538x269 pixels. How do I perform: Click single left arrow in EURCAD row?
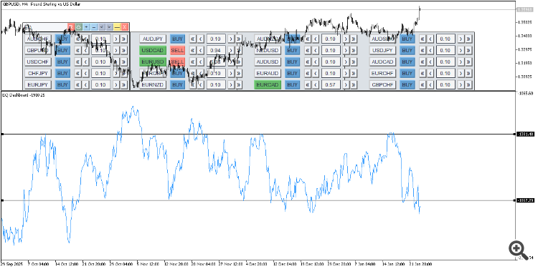[316, 84]
